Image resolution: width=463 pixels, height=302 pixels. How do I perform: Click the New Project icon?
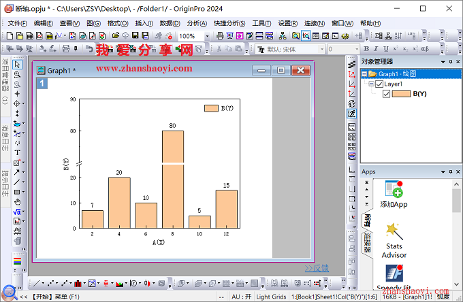coord(10,36)
